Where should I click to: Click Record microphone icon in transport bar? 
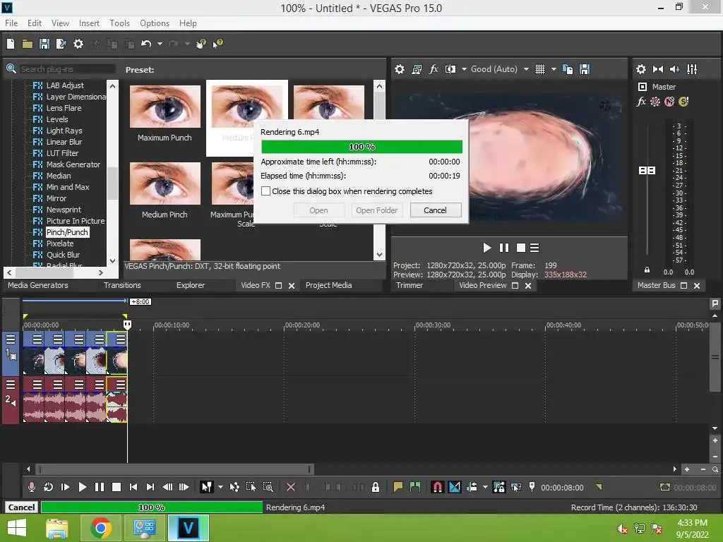point(31,487)
